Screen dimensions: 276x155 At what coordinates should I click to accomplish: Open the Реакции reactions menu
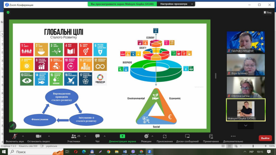pos(146,138)
